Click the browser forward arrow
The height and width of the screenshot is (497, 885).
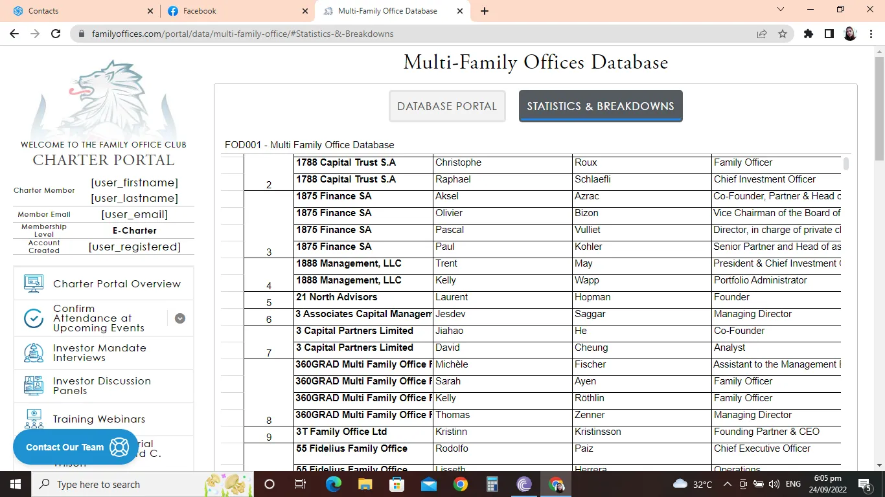point(35,34)
